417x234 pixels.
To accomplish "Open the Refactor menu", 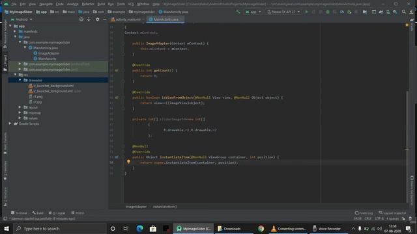I will point(88,4).
